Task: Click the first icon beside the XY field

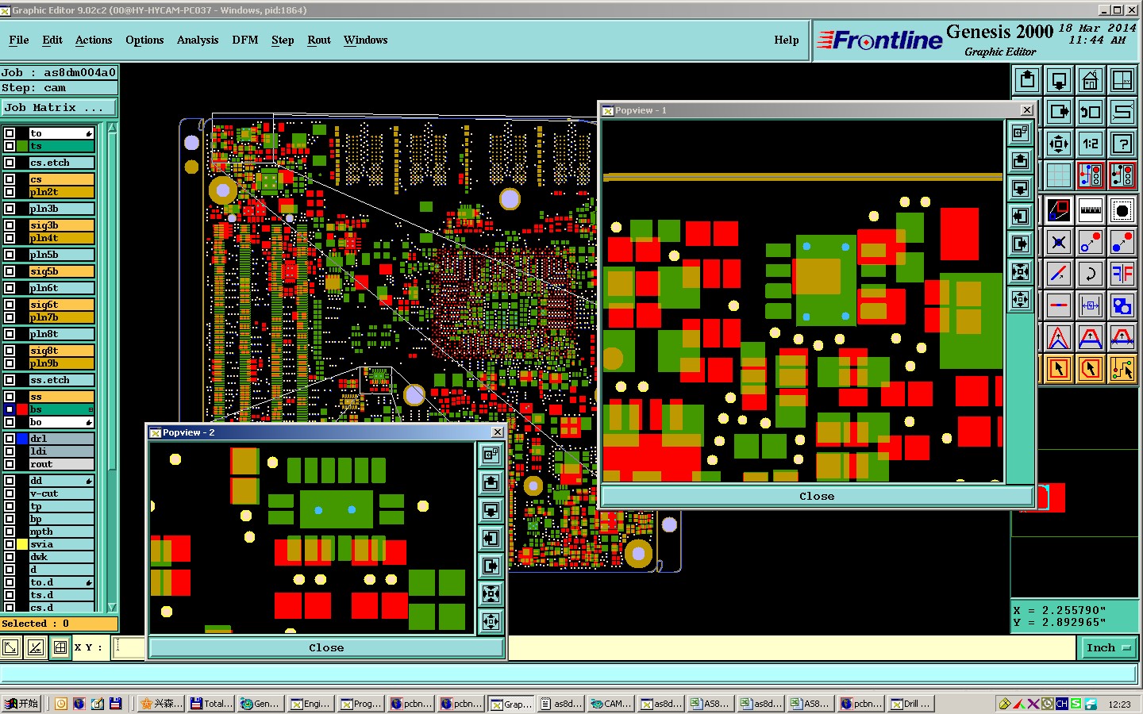Action: point(10,648)
